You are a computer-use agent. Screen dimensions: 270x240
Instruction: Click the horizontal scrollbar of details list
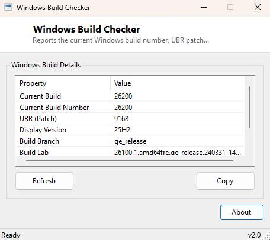point(130,161)
